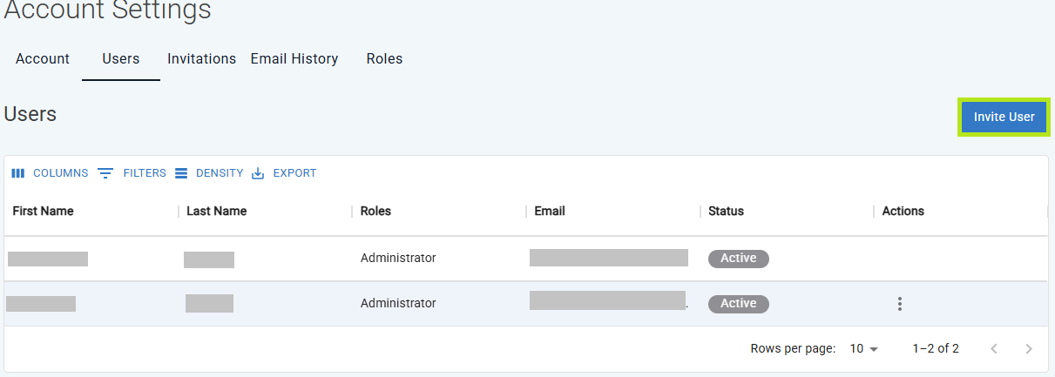Expand the rows per page dropdown
This screenshot has height=377, width=1055.
[864, 348]
